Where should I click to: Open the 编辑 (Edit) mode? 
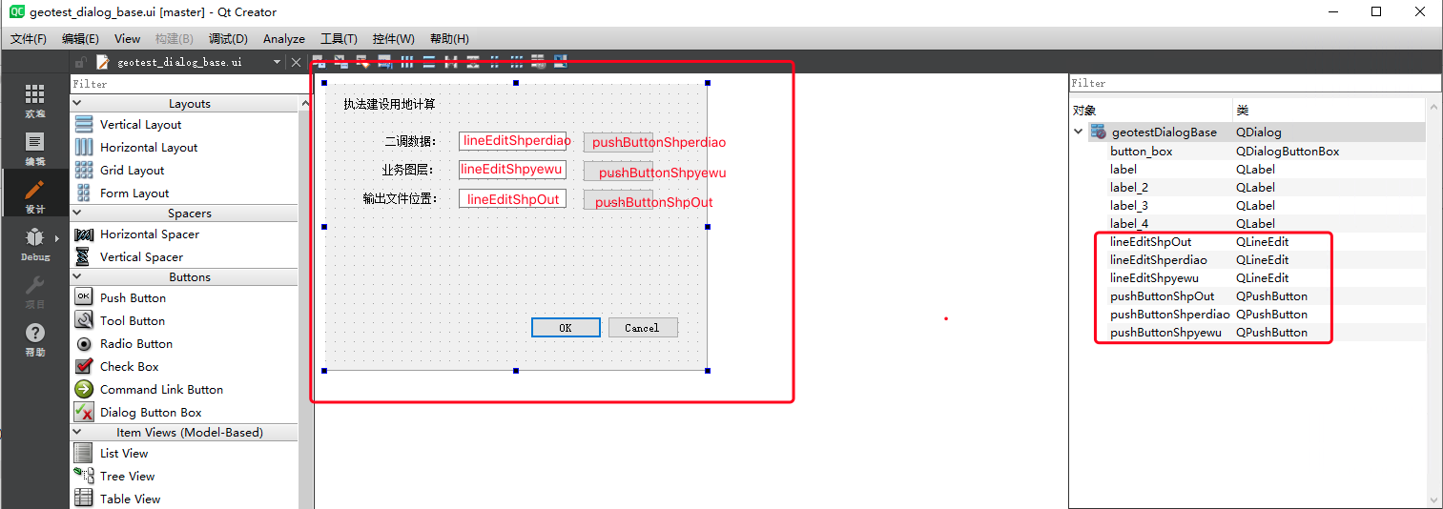[34, 148]
